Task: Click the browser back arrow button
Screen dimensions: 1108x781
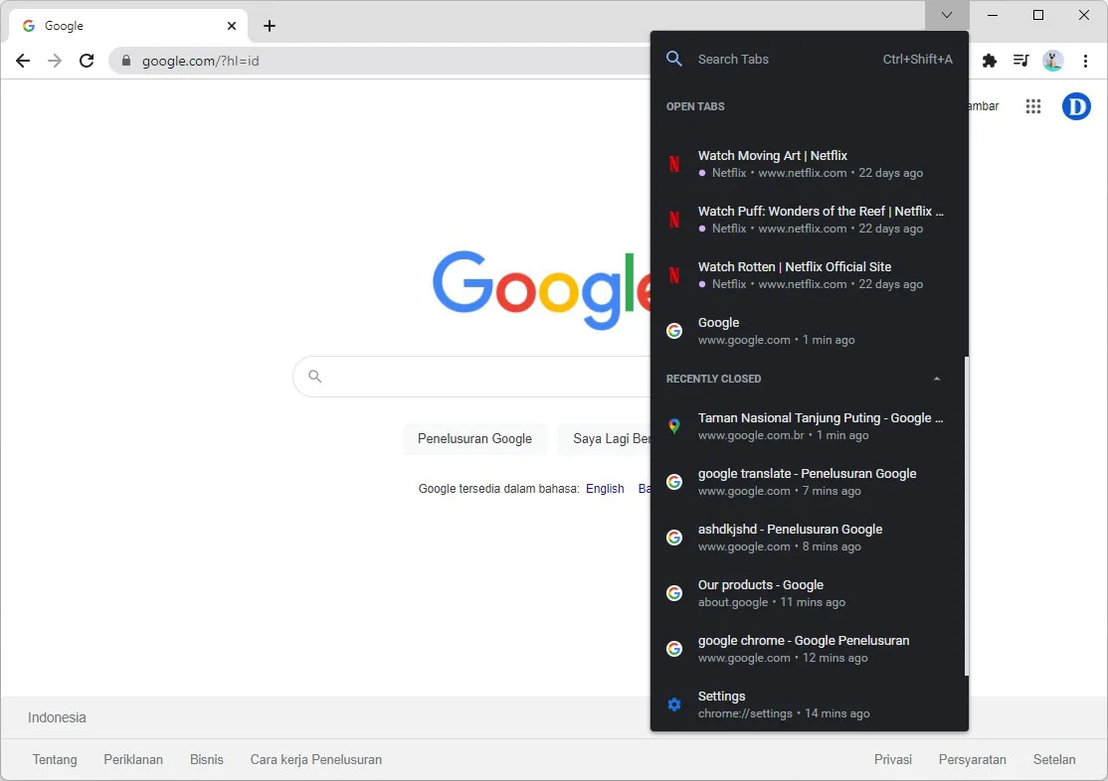Action: coord(23,61)
